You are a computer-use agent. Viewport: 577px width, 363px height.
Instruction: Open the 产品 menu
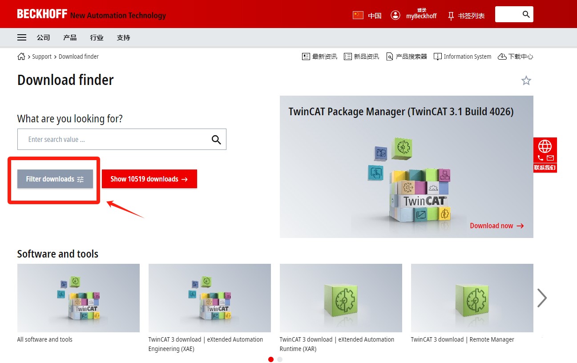[x=70, y=38]
